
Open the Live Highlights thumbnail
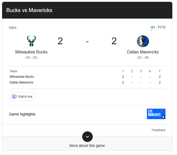tap(156, 114)
